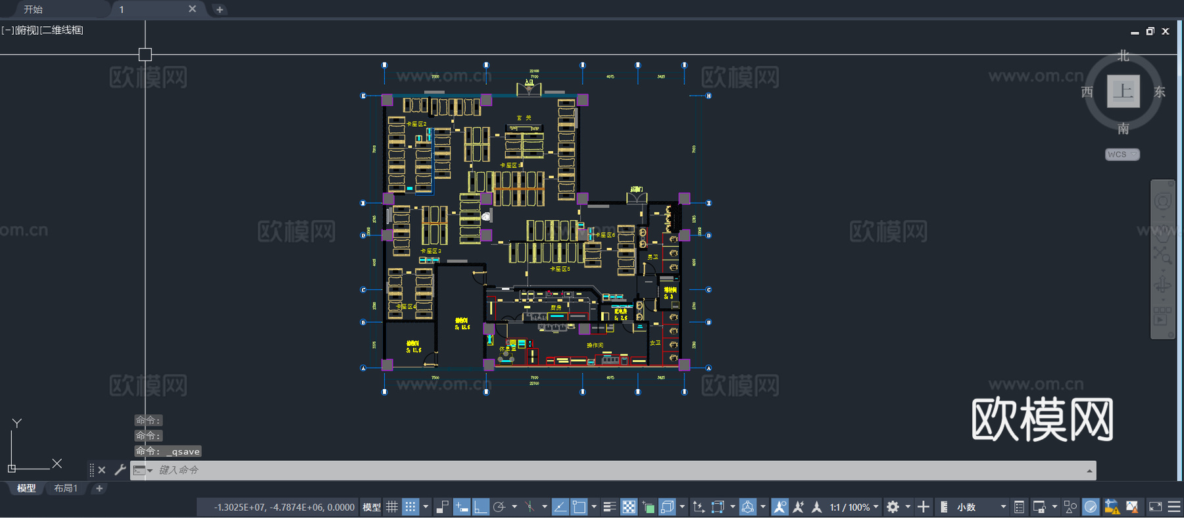Open isometric drafting plane dropdown
The height and width of the screenshot is (518, 1184).
pos(545,507)
